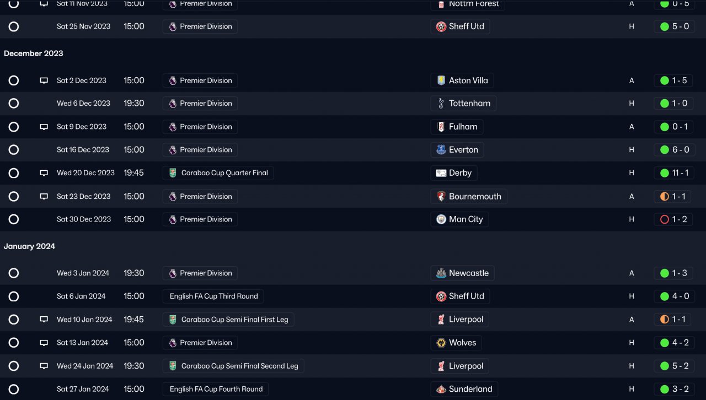The image size is (706, 400).
Task: Click the English FA Cup Third Round competition tag
Action: tap(213, 296)
